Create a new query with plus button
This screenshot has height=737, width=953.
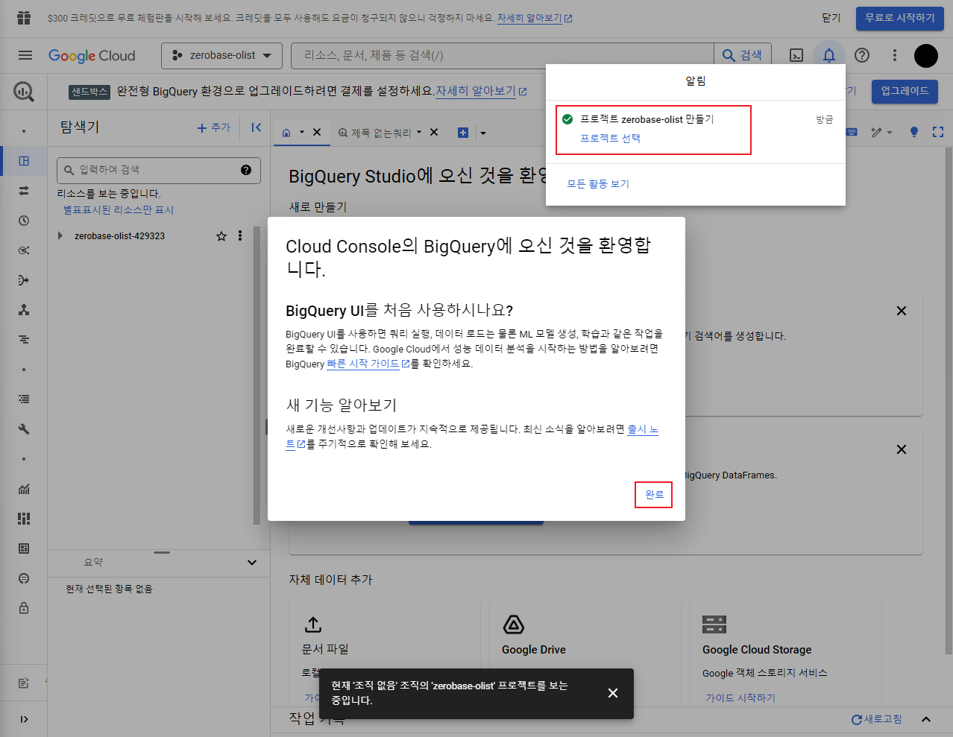463,133
